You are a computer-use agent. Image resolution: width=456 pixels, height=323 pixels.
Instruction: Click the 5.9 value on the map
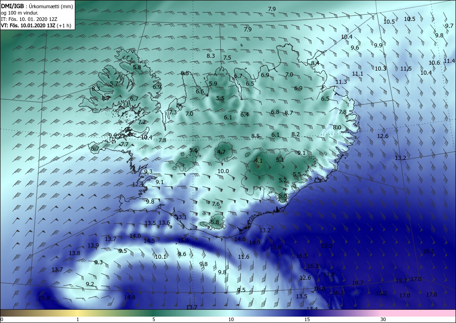point(213,84)
